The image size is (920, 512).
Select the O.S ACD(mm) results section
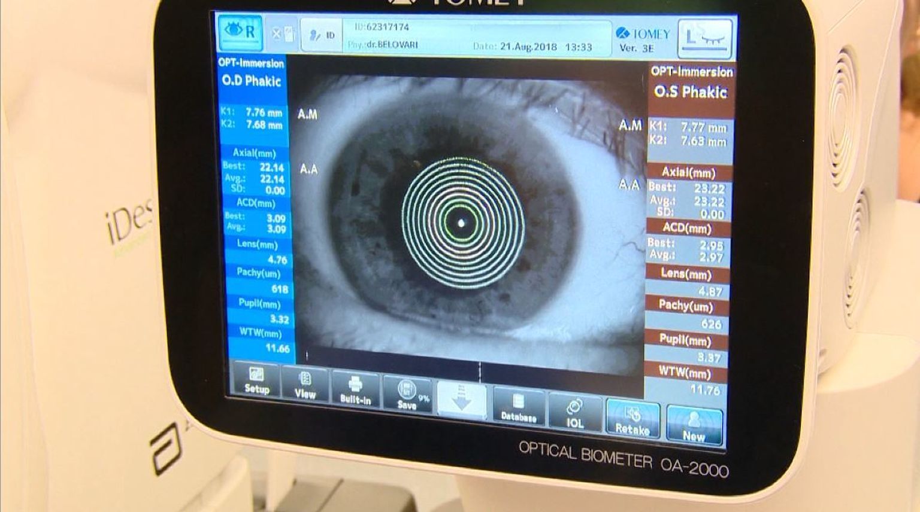687,228
